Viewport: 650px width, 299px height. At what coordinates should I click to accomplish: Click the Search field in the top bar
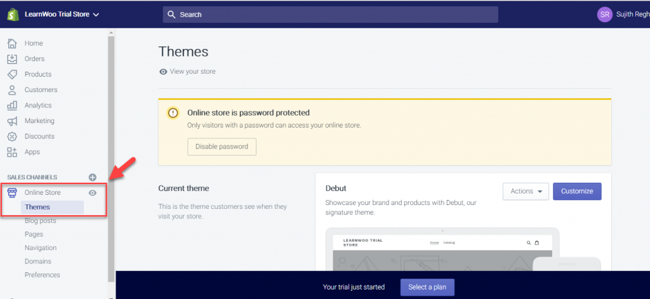click(x=330, y=15)
